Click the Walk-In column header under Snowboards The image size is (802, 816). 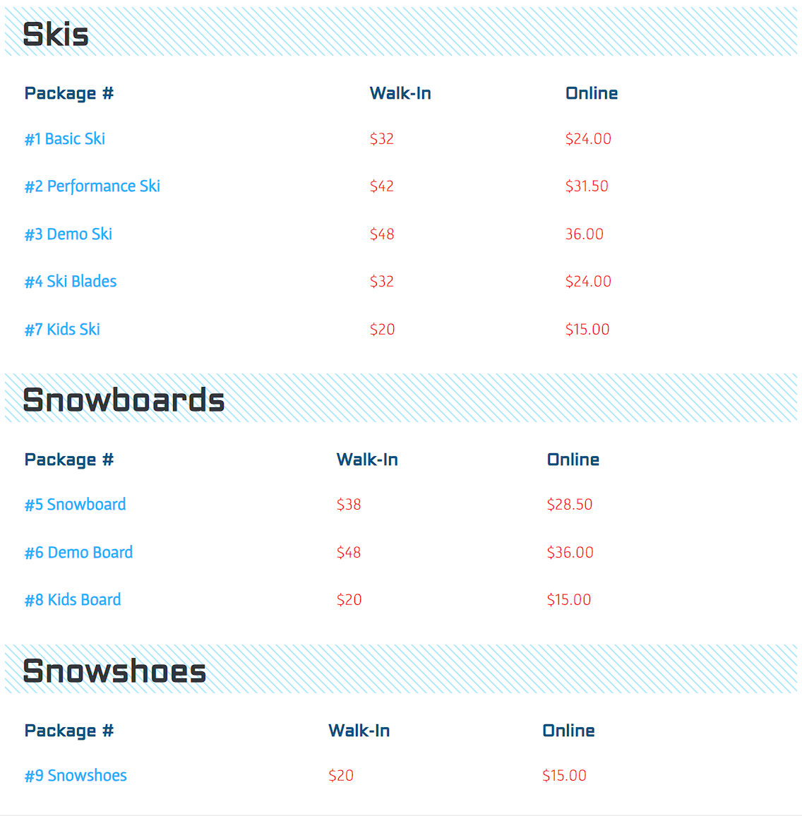point(367,460)
